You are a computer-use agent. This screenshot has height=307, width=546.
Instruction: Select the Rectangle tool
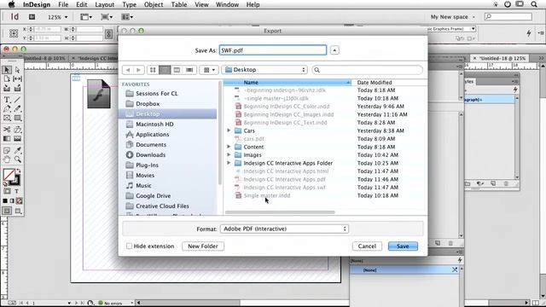pos(17,118)
